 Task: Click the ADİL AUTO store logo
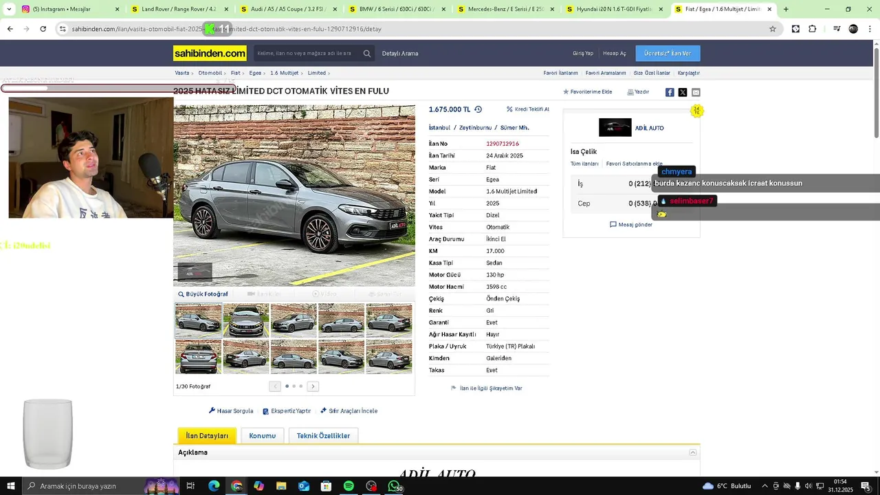pos(615,128)
